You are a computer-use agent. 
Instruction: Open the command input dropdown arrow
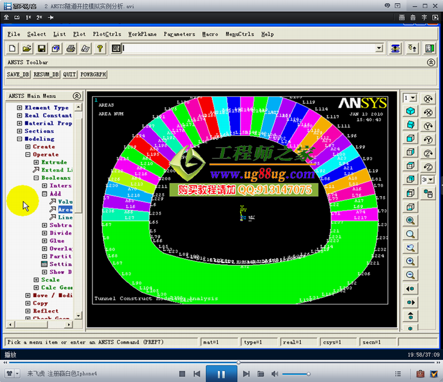coord(379,48)
